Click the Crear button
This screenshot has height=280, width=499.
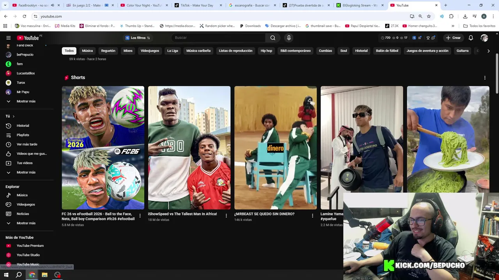(453, 38)
